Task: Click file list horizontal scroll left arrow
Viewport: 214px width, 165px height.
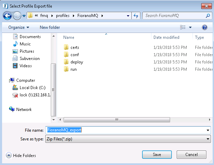Action: (x=60, y=120)
